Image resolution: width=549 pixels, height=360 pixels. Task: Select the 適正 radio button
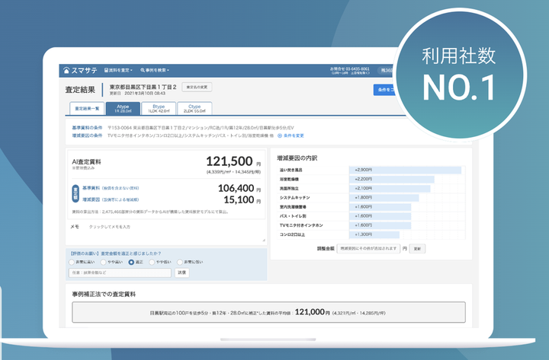(131, 262)
